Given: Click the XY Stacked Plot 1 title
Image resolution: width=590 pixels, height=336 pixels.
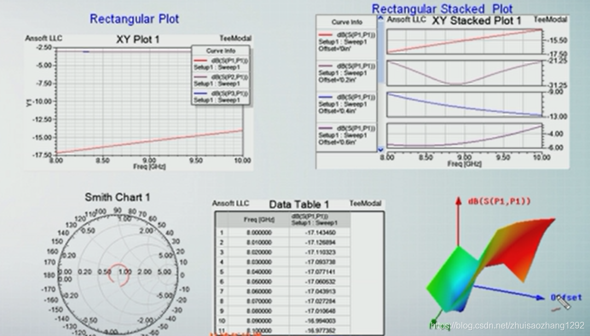Looking at the screenshot, I should 476,21.
